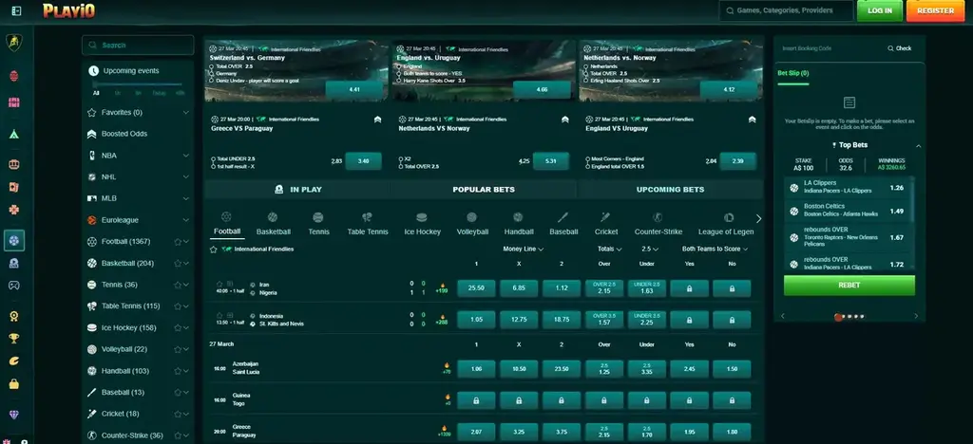The height and width of the screenshot is (444, 973).
Task: Favorite Ice Hockey with its star
Action: coord(178,327)
